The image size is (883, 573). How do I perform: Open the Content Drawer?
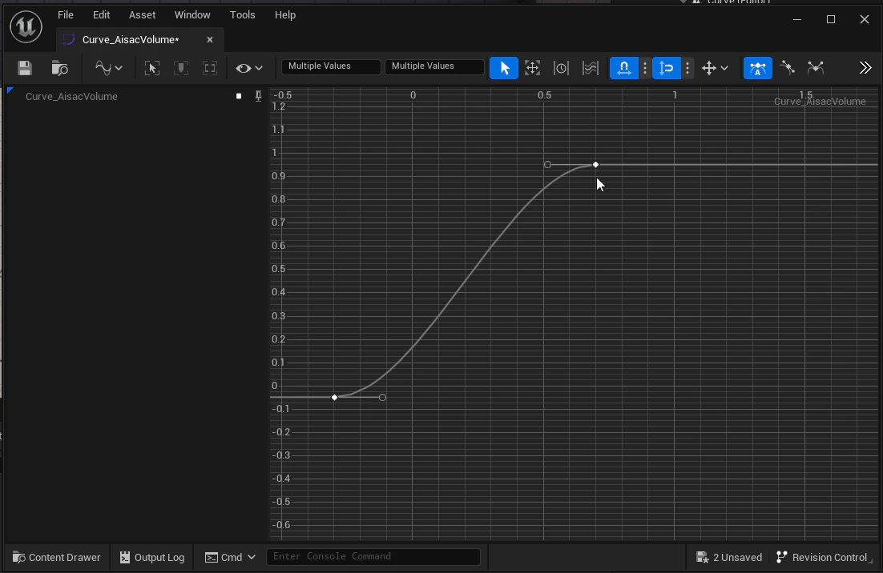click(x=56, y=557)
